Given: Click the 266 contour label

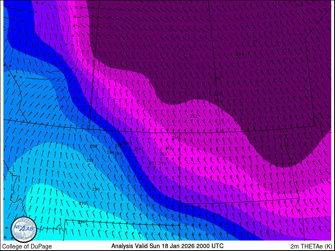Looking at the screenshot, I should (169, 148).
